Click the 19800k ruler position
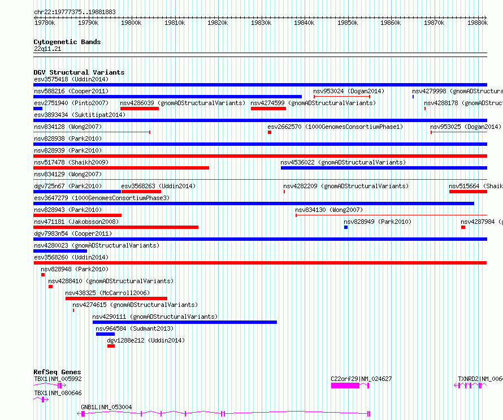 pyautogui.click(x=131, y=23)
